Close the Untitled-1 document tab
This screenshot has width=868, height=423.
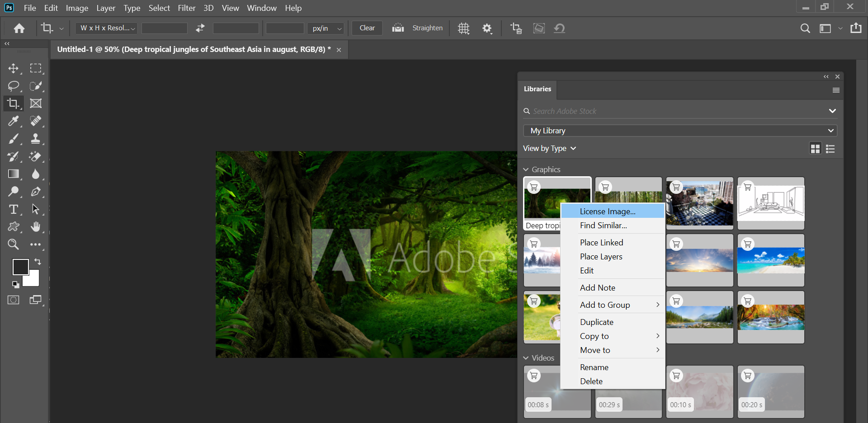tap(339, 50)
